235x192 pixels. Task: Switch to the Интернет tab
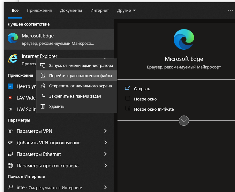point(100,10)
